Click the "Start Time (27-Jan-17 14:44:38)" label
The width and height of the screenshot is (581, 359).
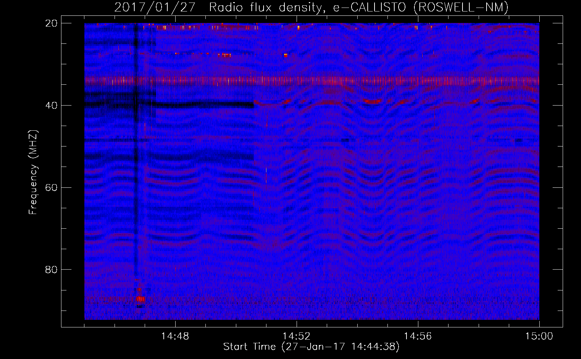[311, 347]
